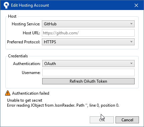Click the JsonReader error message line
144x127 pixels.
[x=63, y=105]
